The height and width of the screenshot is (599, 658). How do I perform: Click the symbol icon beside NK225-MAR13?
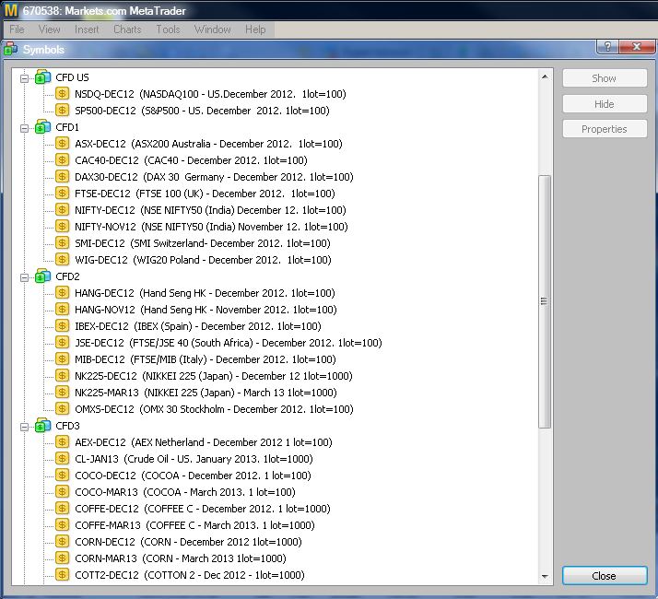click(62, 393)
